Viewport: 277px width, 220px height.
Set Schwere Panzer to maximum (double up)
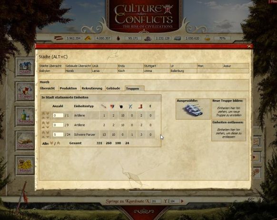(43, 132)
